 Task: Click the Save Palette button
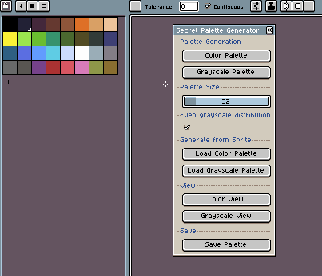pyautogui.click(x=226, y=245)
